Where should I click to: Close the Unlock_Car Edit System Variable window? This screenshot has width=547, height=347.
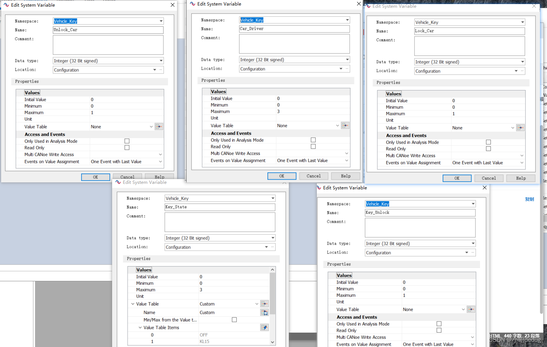(x=173, y=5)
